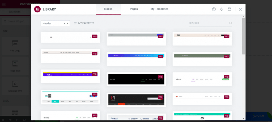
Task: Select the ELEMENTS tab in Elementor panel
Action: point(15,12)
